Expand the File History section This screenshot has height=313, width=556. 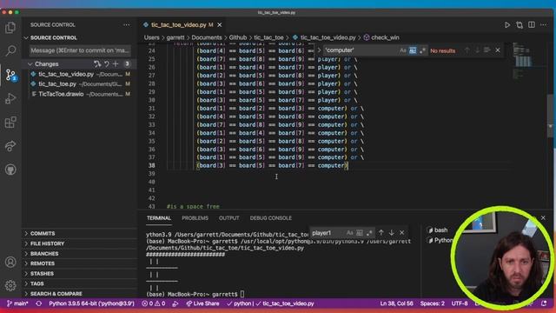coord(47,243)
